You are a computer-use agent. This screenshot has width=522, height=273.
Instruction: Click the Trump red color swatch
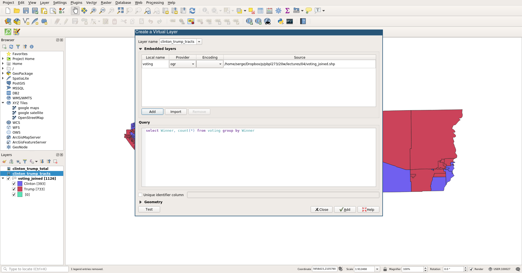pyautogui.click(x=20, y=189)
